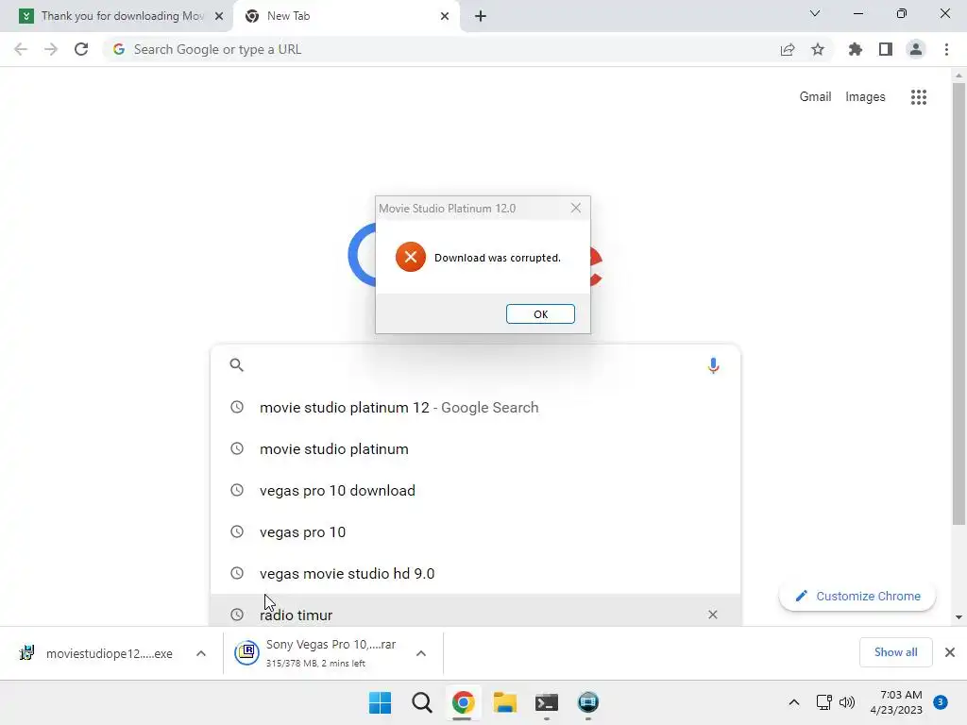Select suggestion 'vegas pro 10 download'
967x725 pixels.
[x=475, y=490]
